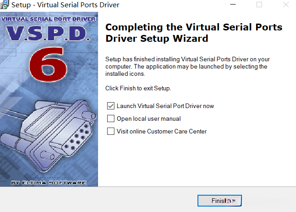Enable the Open local user manual checkbox
The height and width of the screenshot is (212, 296).
(x=110, y=118)
